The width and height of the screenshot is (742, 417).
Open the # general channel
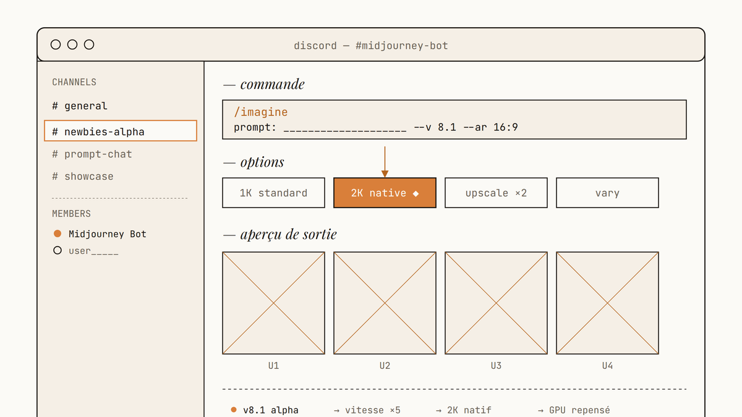tap(80, 106)
